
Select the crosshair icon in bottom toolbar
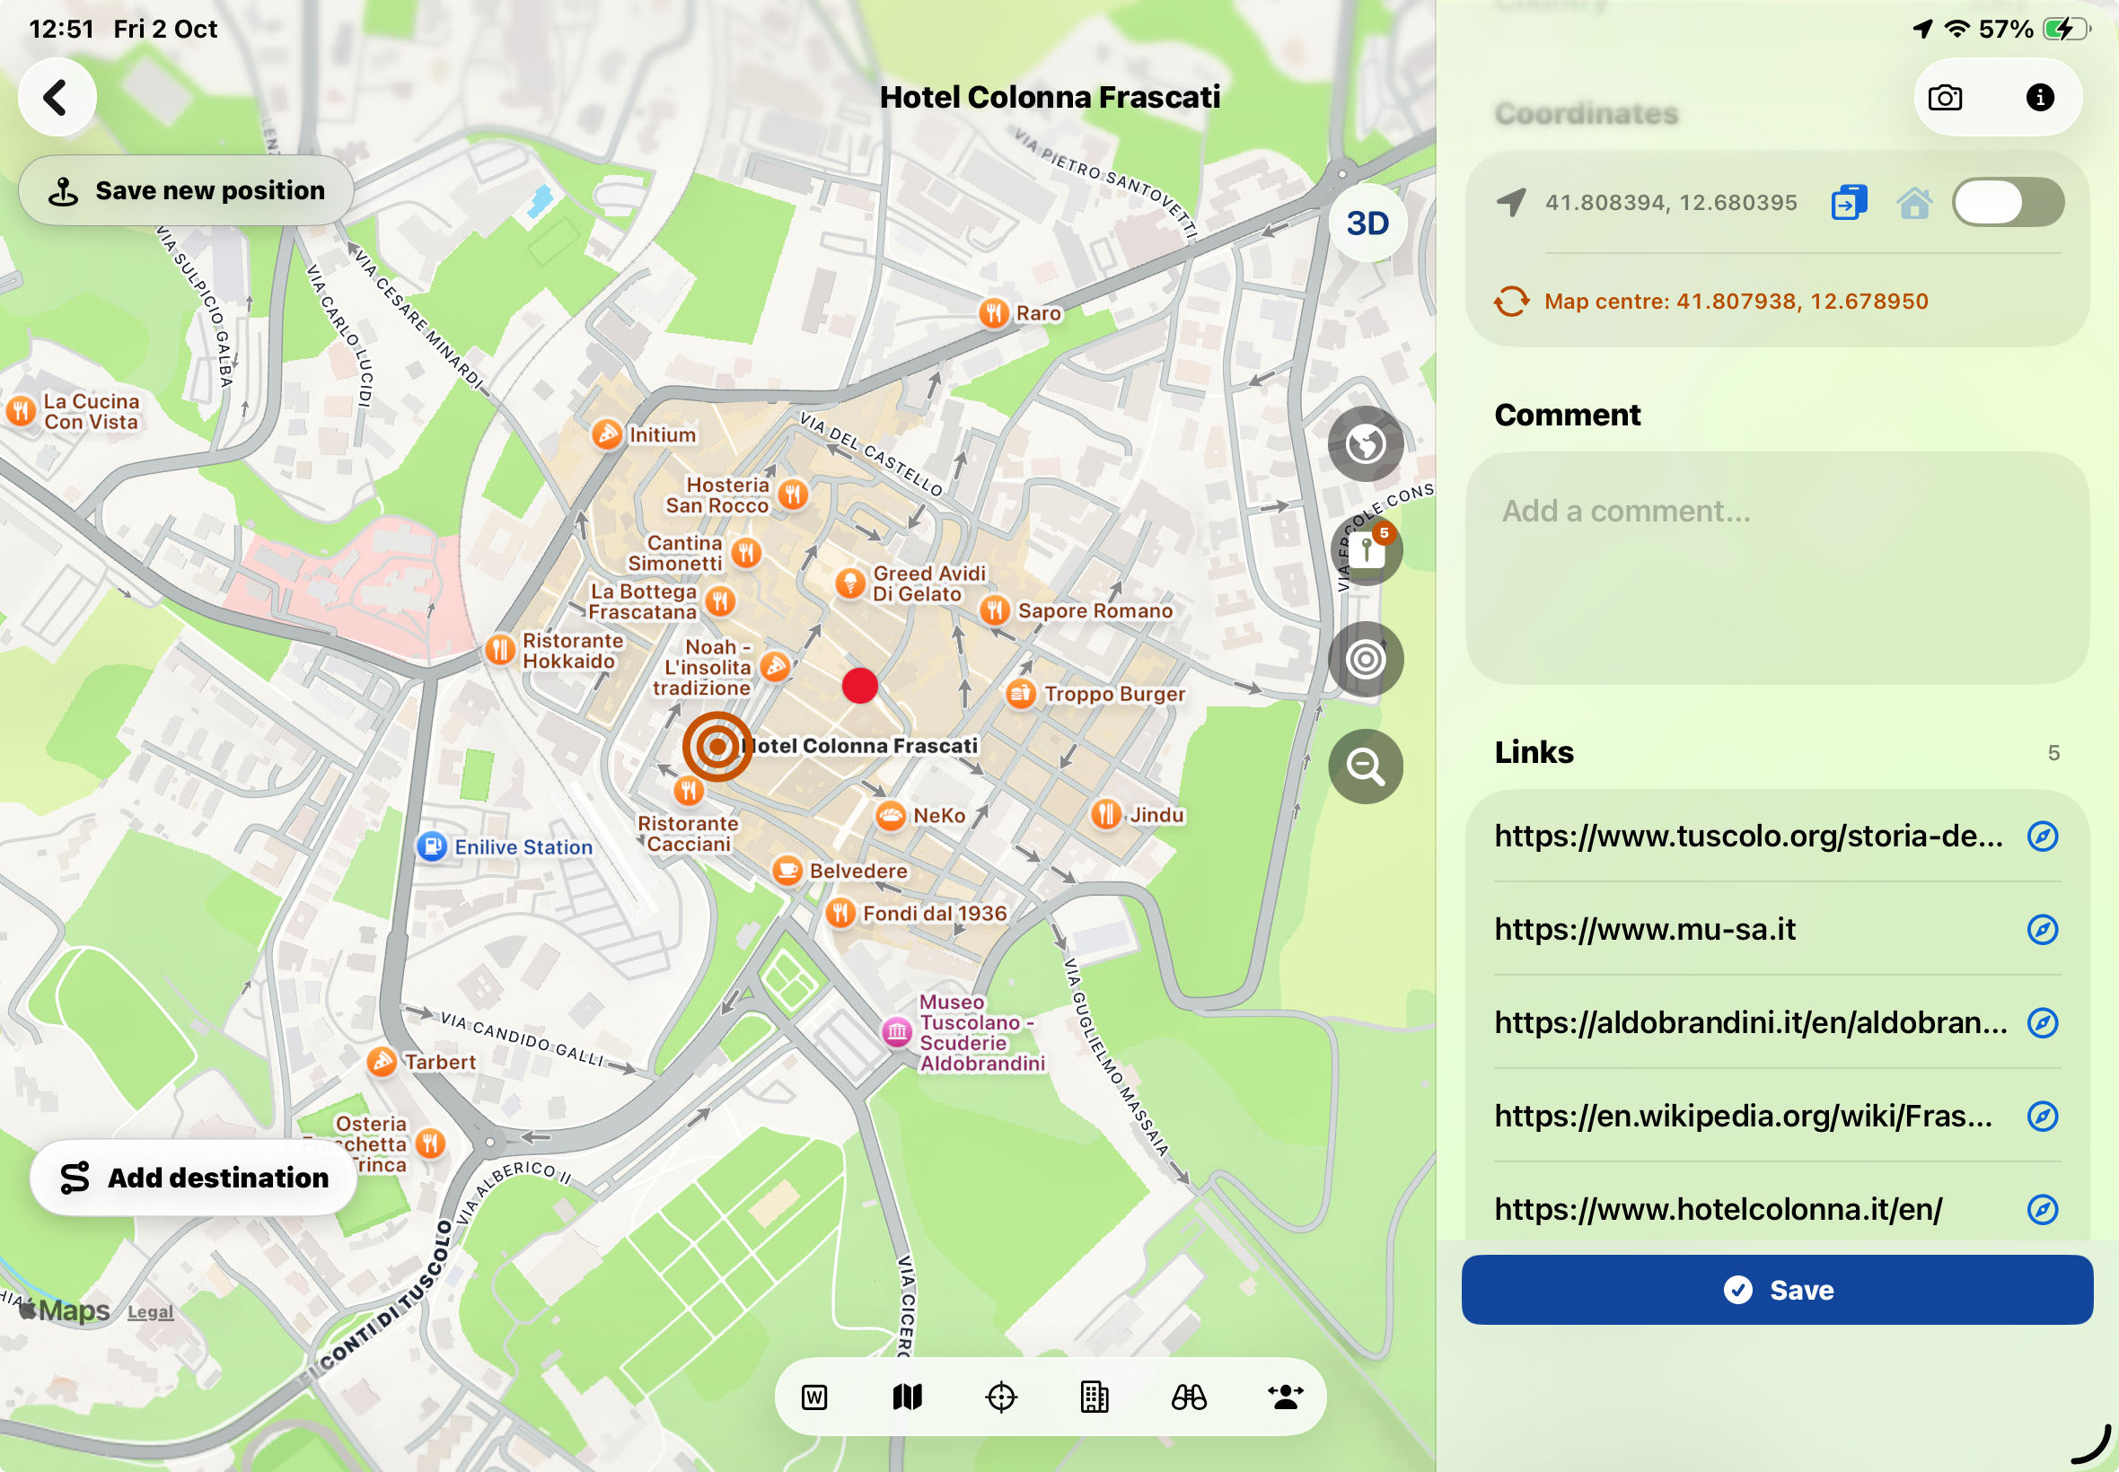[x=1001, y=1398]
